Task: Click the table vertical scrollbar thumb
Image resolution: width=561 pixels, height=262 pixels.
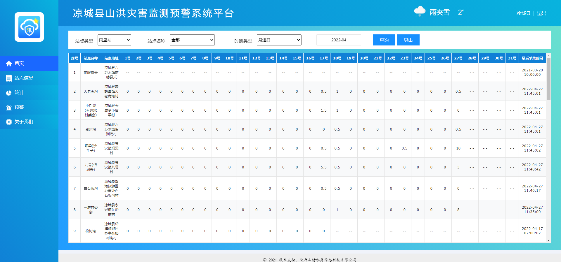Action: [548, 79]
